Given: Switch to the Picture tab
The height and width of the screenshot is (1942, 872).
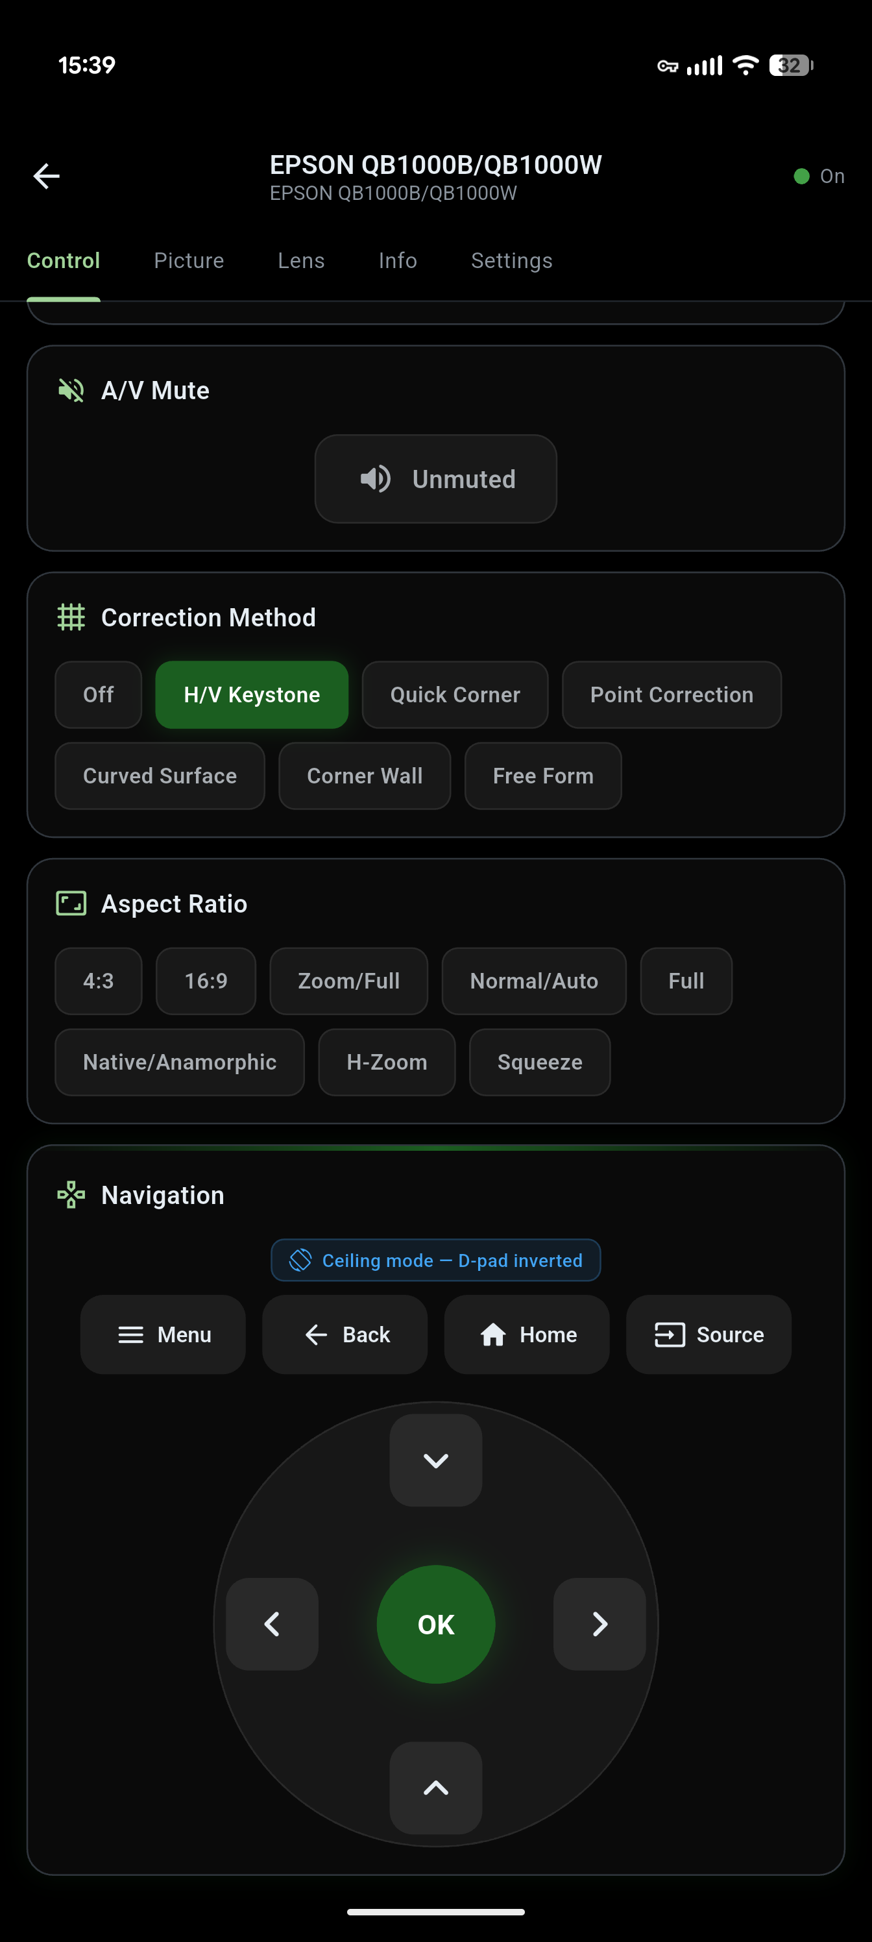Looking at the screenshot, I should pos(188,260).
